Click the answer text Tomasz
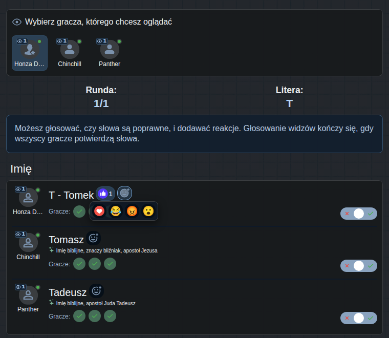Viewport: 389px width, 338px height. [x=66, y=240]
